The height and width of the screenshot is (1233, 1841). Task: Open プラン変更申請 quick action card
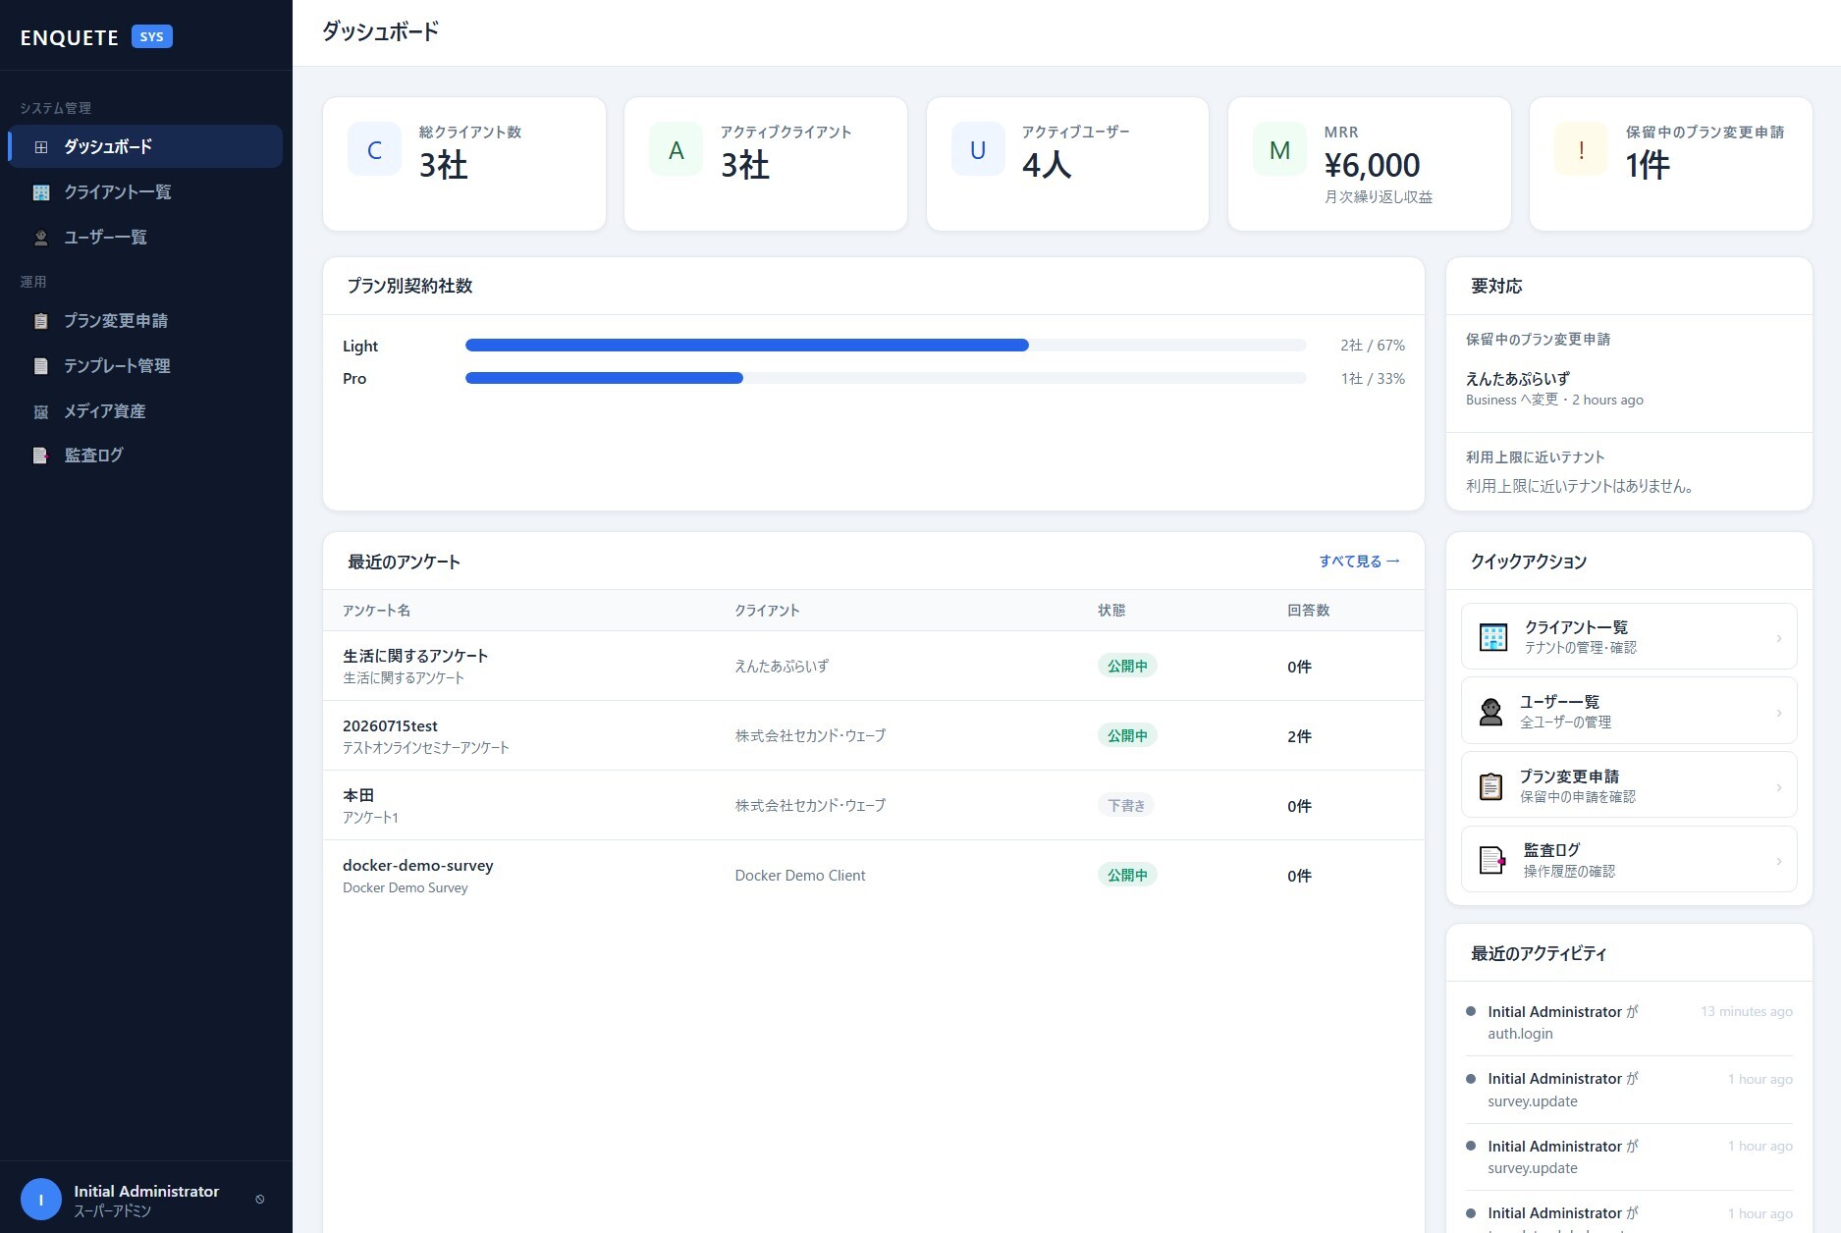1629,785
